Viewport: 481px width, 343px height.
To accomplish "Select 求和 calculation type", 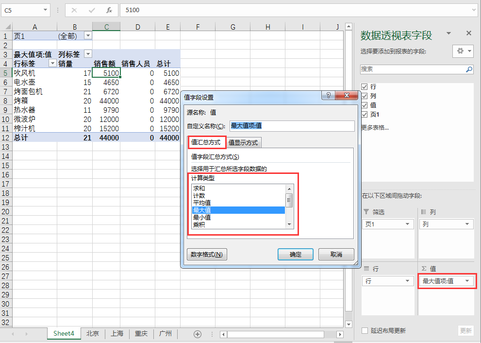I will click(238, 188).
